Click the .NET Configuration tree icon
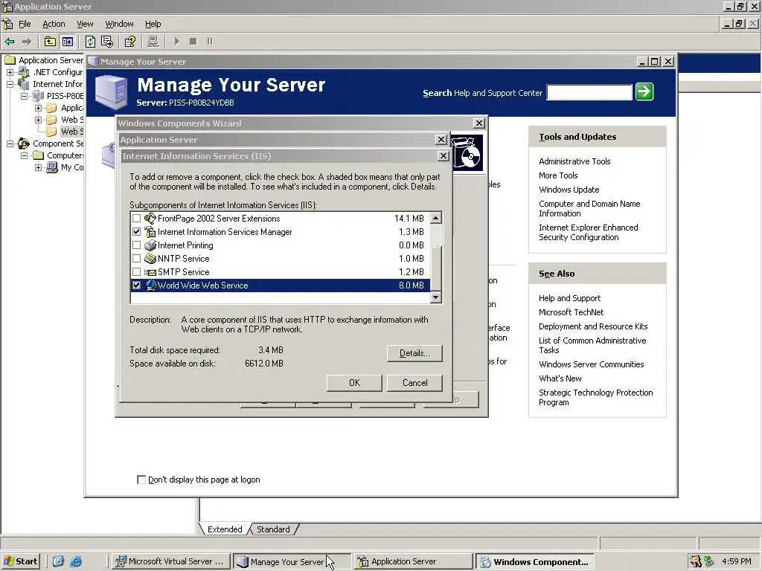 point(23,72)
